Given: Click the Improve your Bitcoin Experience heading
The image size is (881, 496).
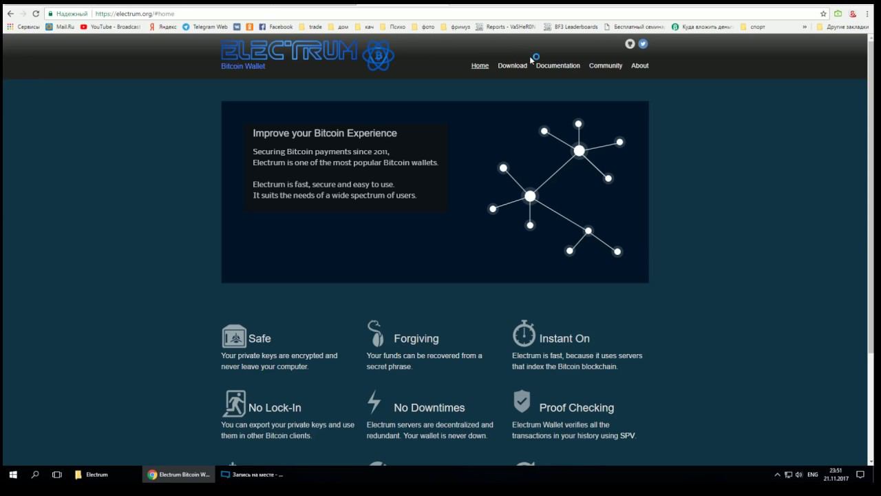Looking at the screenshot, I should pos(325,133).
